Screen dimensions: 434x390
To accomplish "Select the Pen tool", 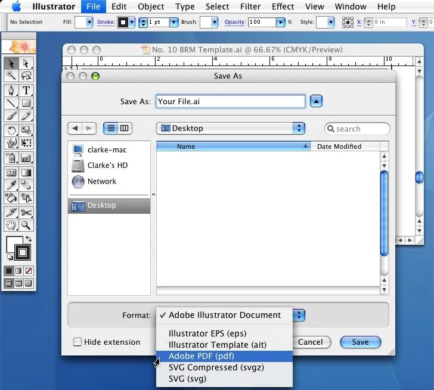I will coord(11,91).
